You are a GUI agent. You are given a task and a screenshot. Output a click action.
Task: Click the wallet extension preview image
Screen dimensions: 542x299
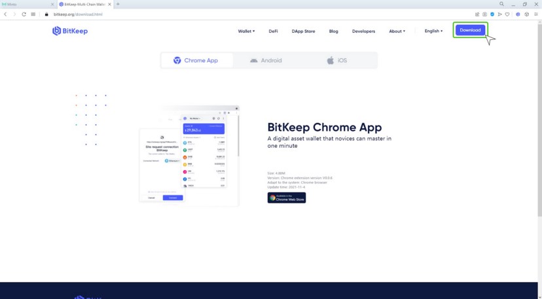189,156
